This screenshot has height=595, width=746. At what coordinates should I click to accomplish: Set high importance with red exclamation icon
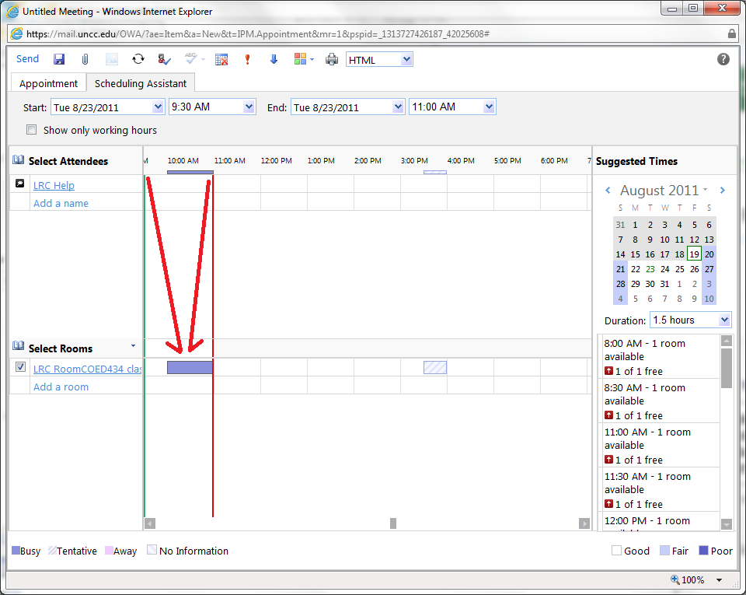coord(247,59)
